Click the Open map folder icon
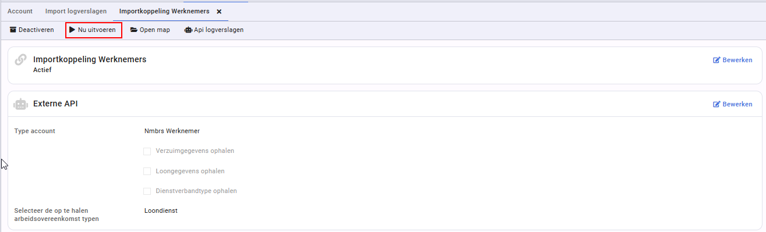Image resolution: width=766 pixels, height=232 pixels. [x=134, y=30]
